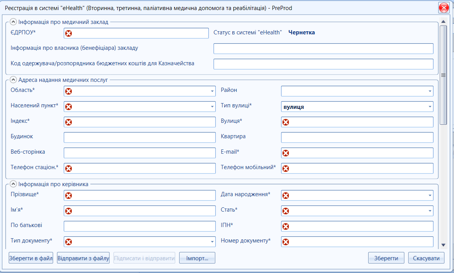Click the error icon in Телефон стаціон. field
This screenshot has width=454, height=273.
coord(68,168)
